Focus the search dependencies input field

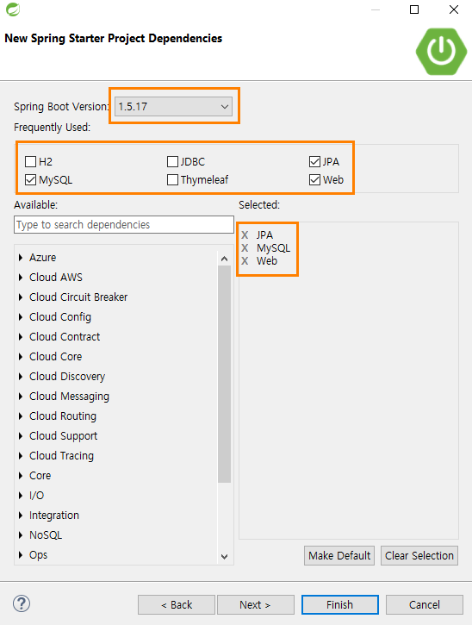(124, 225)
